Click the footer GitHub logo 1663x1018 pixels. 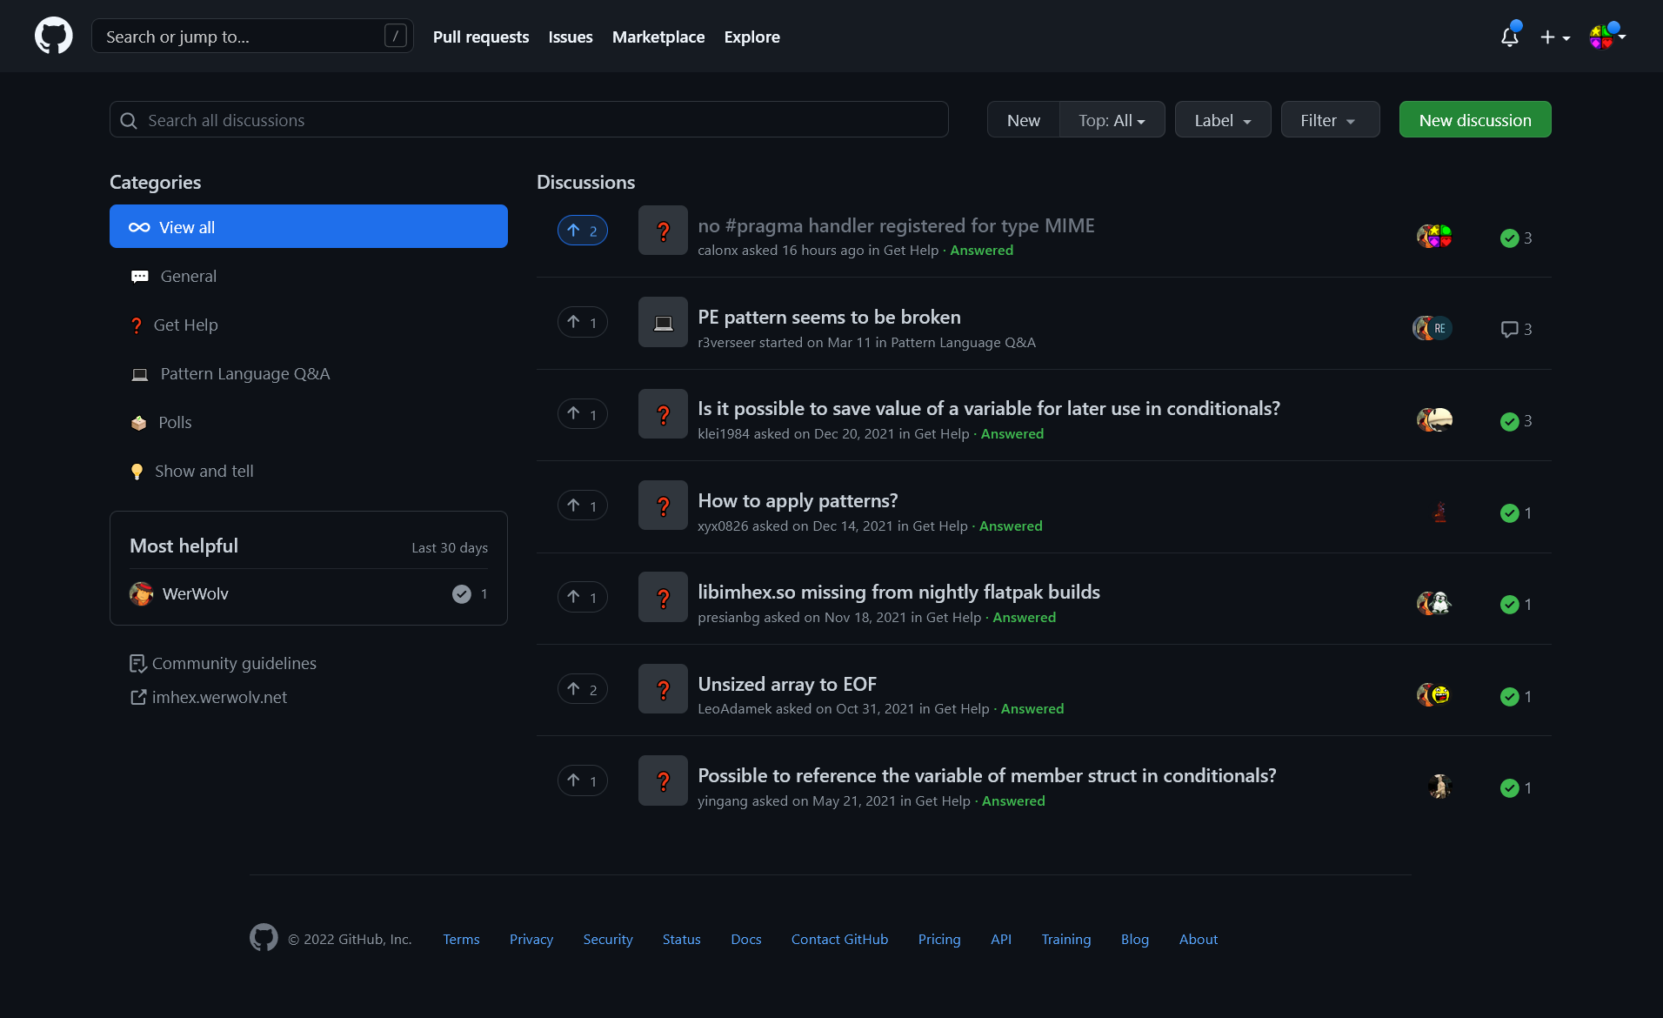point(264,938)
